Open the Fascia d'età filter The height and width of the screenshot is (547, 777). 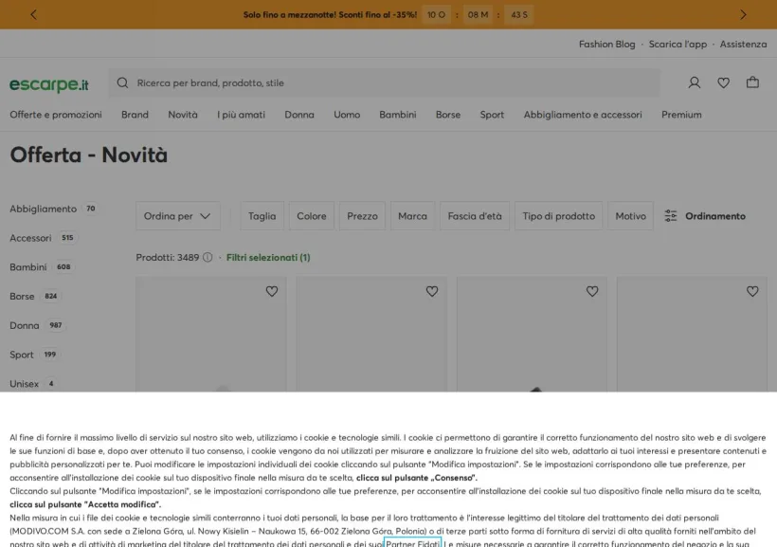tap(475, 216)
